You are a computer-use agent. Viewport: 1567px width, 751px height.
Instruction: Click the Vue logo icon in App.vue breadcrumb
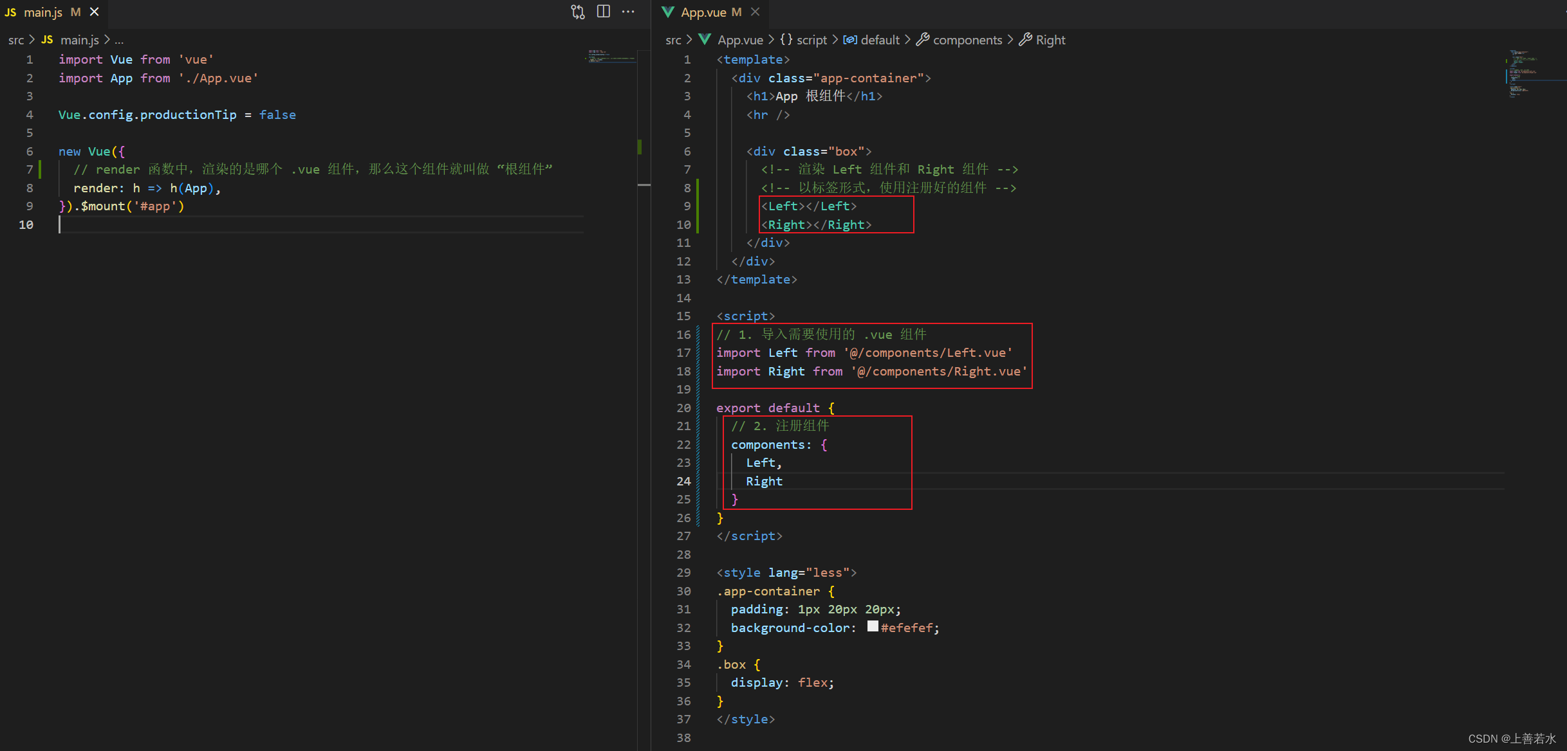pos(705,39)
